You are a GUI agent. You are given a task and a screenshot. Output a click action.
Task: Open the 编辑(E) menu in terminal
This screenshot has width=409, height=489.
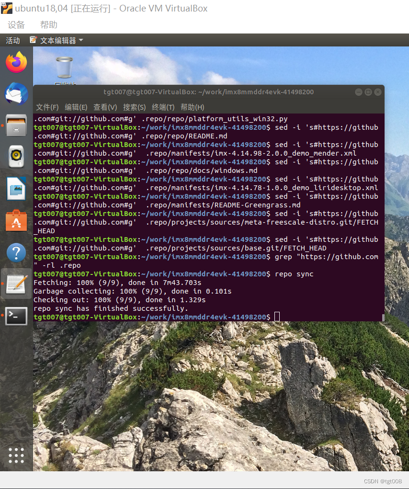pyautogui.click(x=76, y=107)
